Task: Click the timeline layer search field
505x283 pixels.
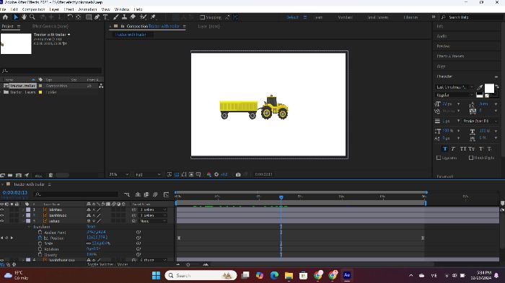Action: tap(76, 194)
